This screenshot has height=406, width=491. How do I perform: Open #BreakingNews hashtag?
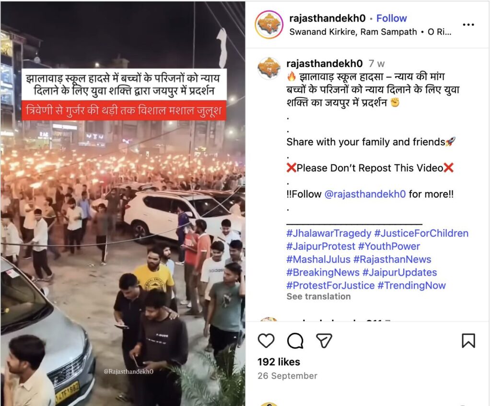coord(323,272)
